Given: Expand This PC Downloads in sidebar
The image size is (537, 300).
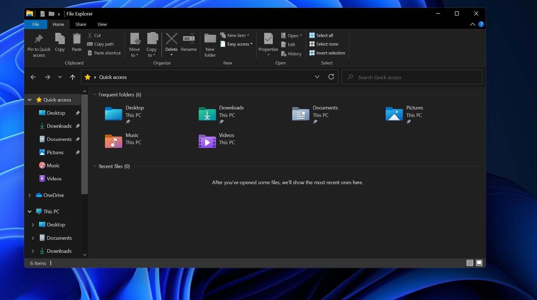Looking at the screenshot, I should [x=33, y=251].
